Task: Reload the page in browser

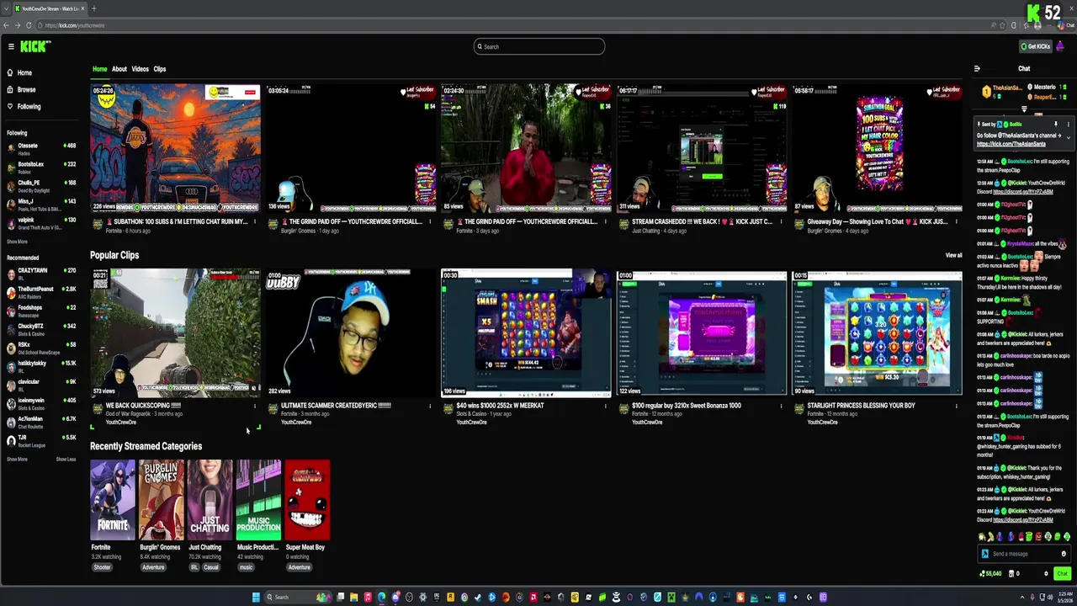Action: (x=28, y=25)
